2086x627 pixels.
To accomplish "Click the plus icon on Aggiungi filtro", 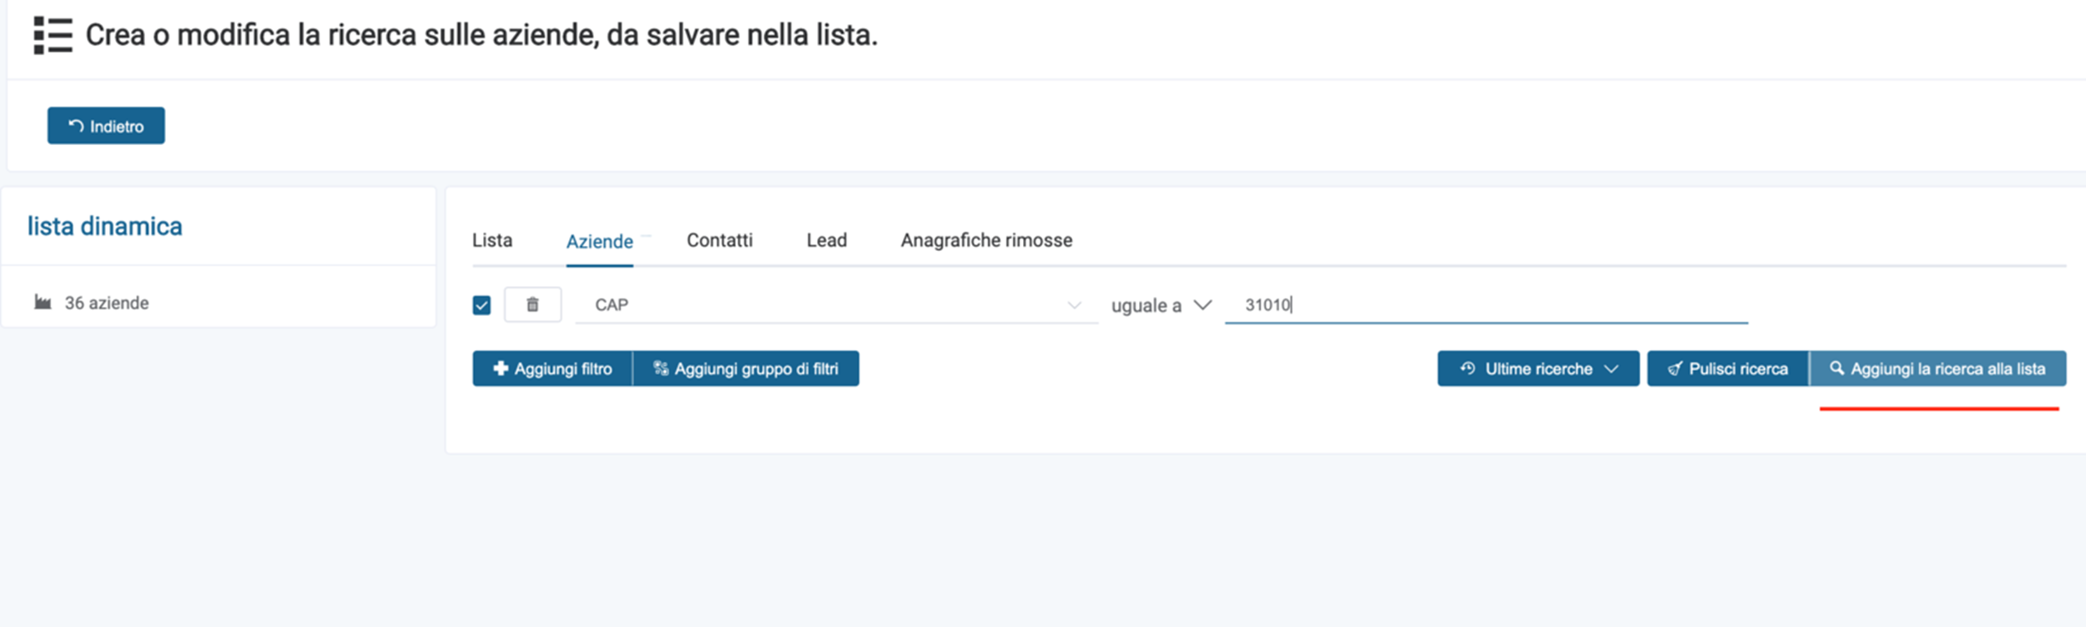I will (501, 369).
